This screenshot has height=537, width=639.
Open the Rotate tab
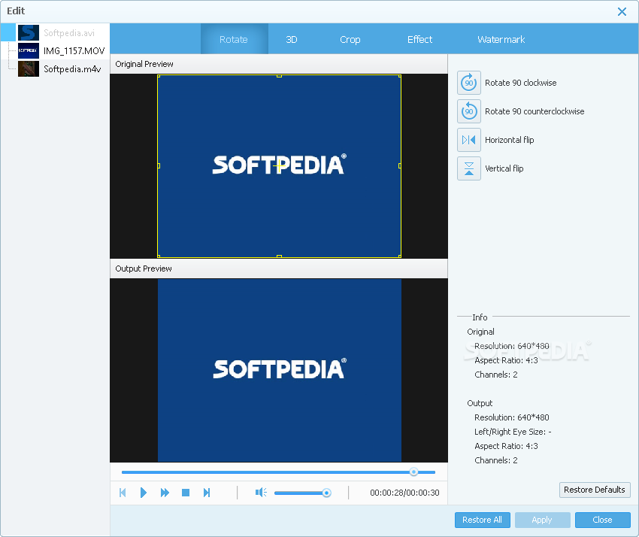coord(234,39)
